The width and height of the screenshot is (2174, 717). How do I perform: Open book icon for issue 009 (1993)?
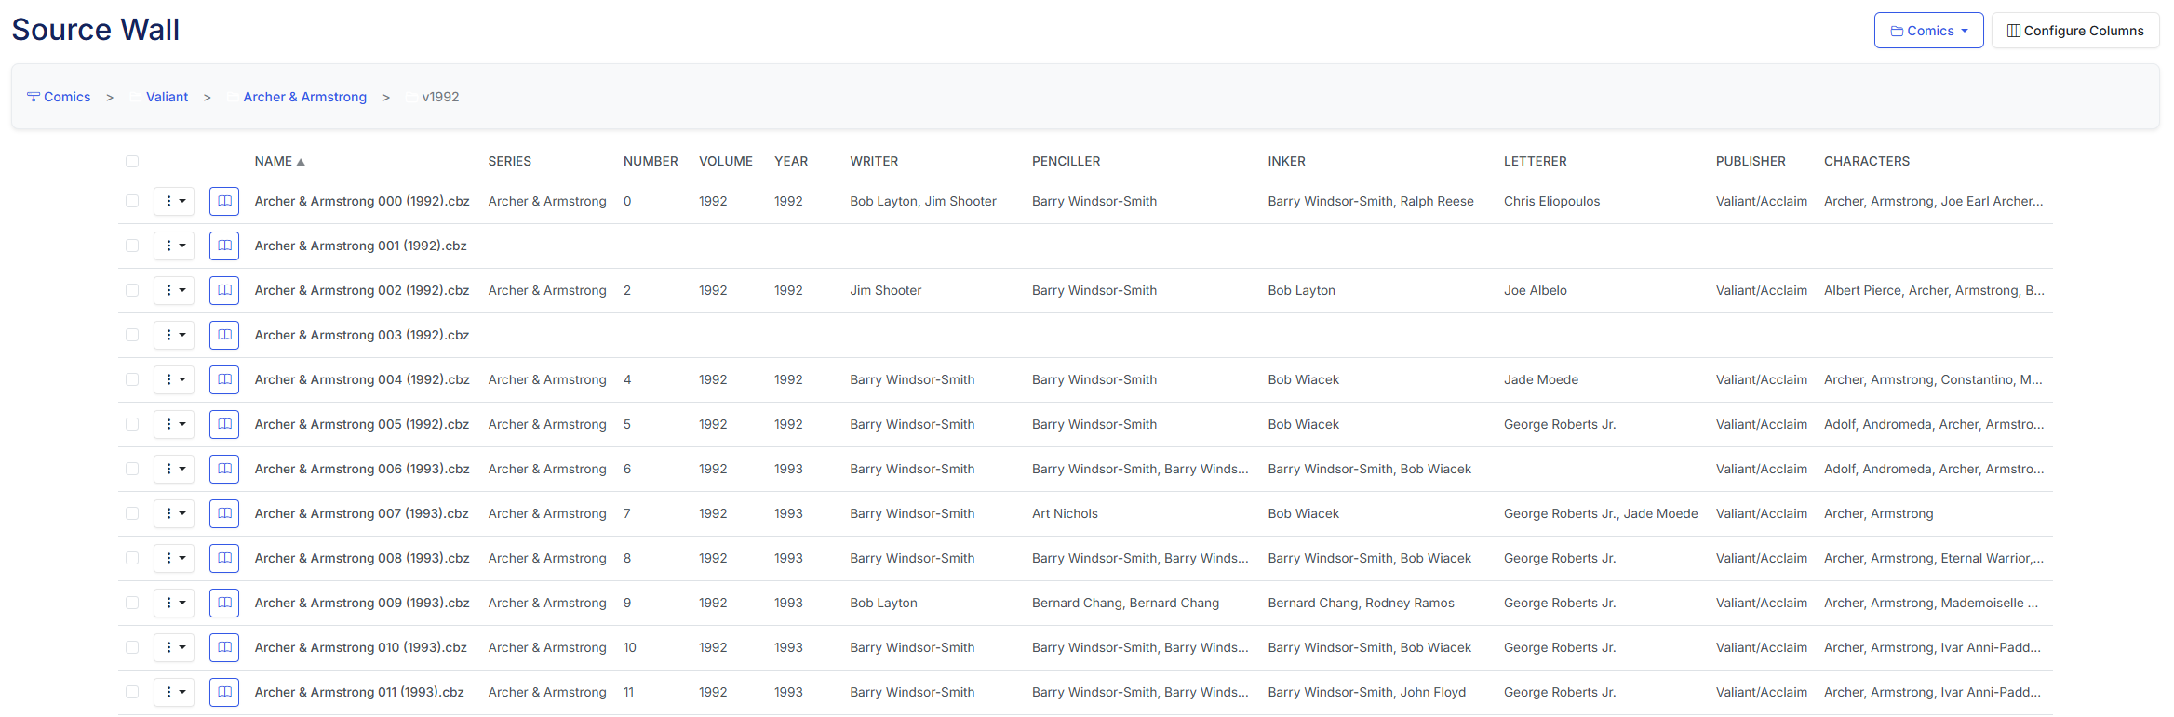[x=224, y=603]
